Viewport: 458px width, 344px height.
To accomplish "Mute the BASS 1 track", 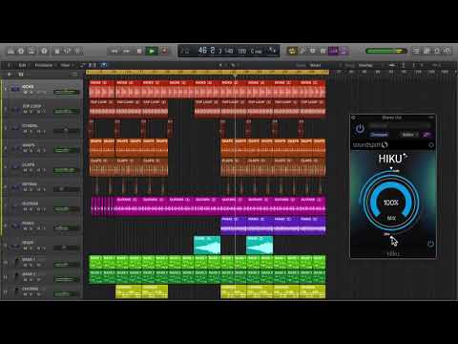I will pyautogui.click(x=25, y=265).
